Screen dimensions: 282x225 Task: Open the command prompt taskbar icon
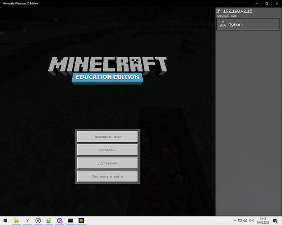pyautogui.click(x=71, y=220)
